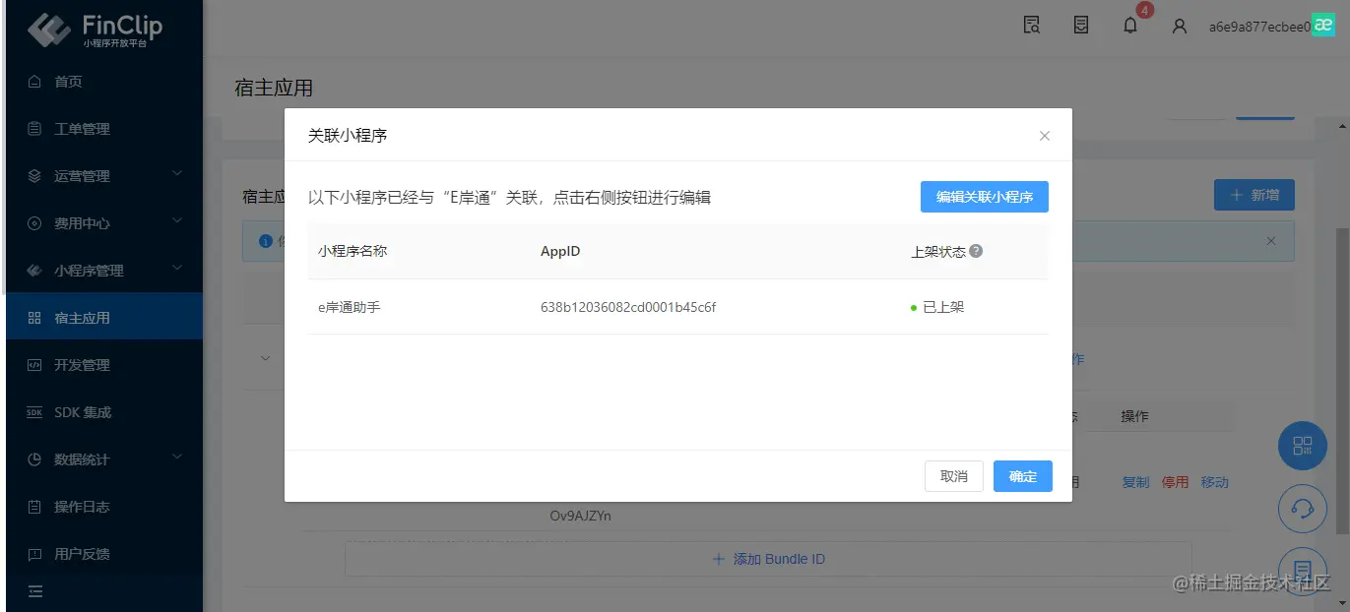The image size is (1350, 612).
Task: Collapse the application row chevron
Action: click(x=265, y=358)
